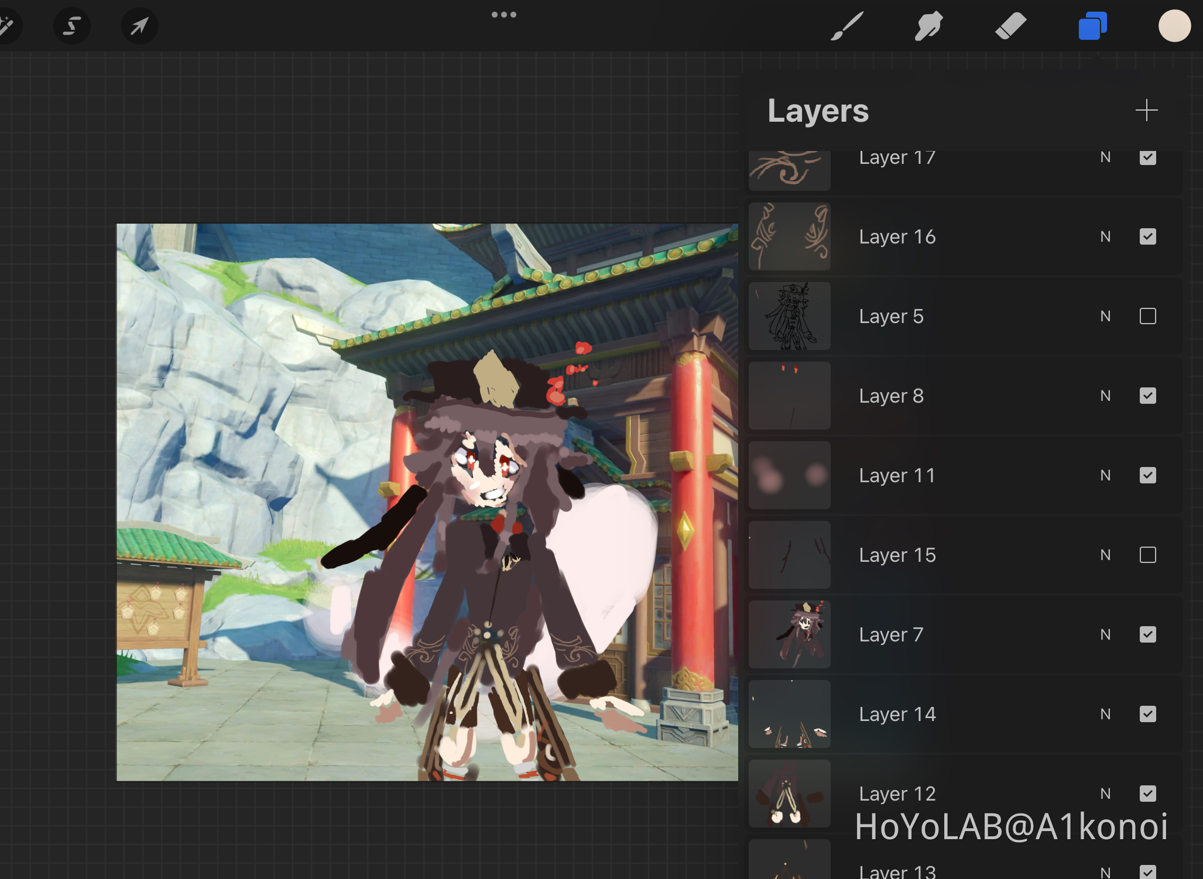Open the Adjustments magic wand menu
This screenshot has height=879, width=1203.
tap(6, 26)
